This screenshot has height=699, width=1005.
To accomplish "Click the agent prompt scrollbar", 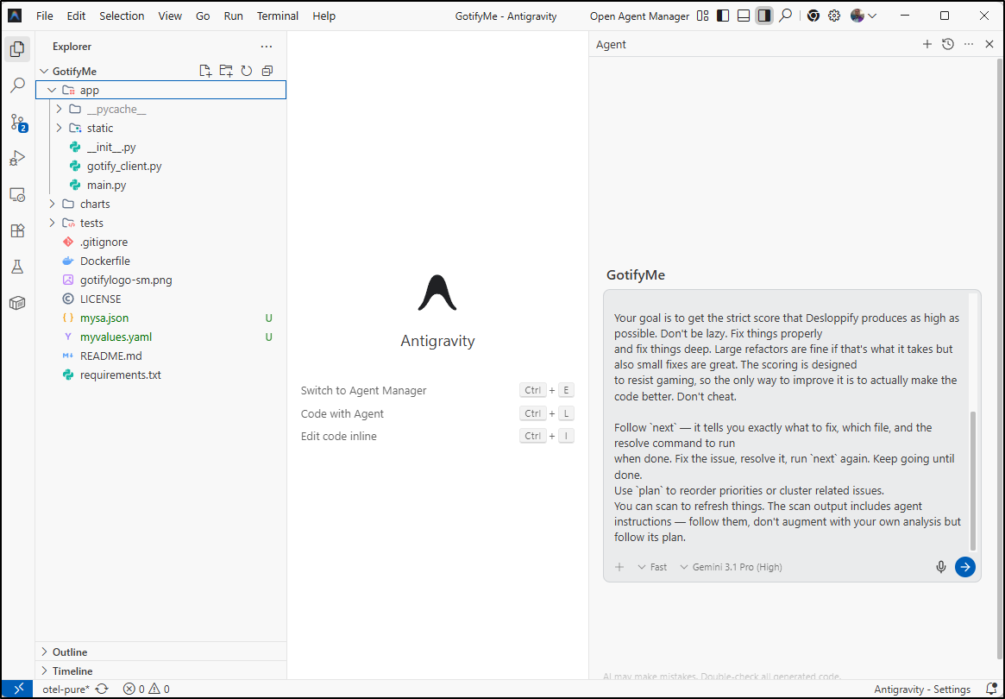I will click(973, 479).
